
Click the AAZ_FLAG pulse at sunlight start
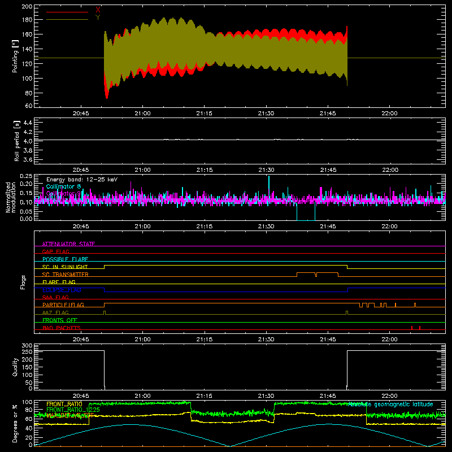[105, 312]
